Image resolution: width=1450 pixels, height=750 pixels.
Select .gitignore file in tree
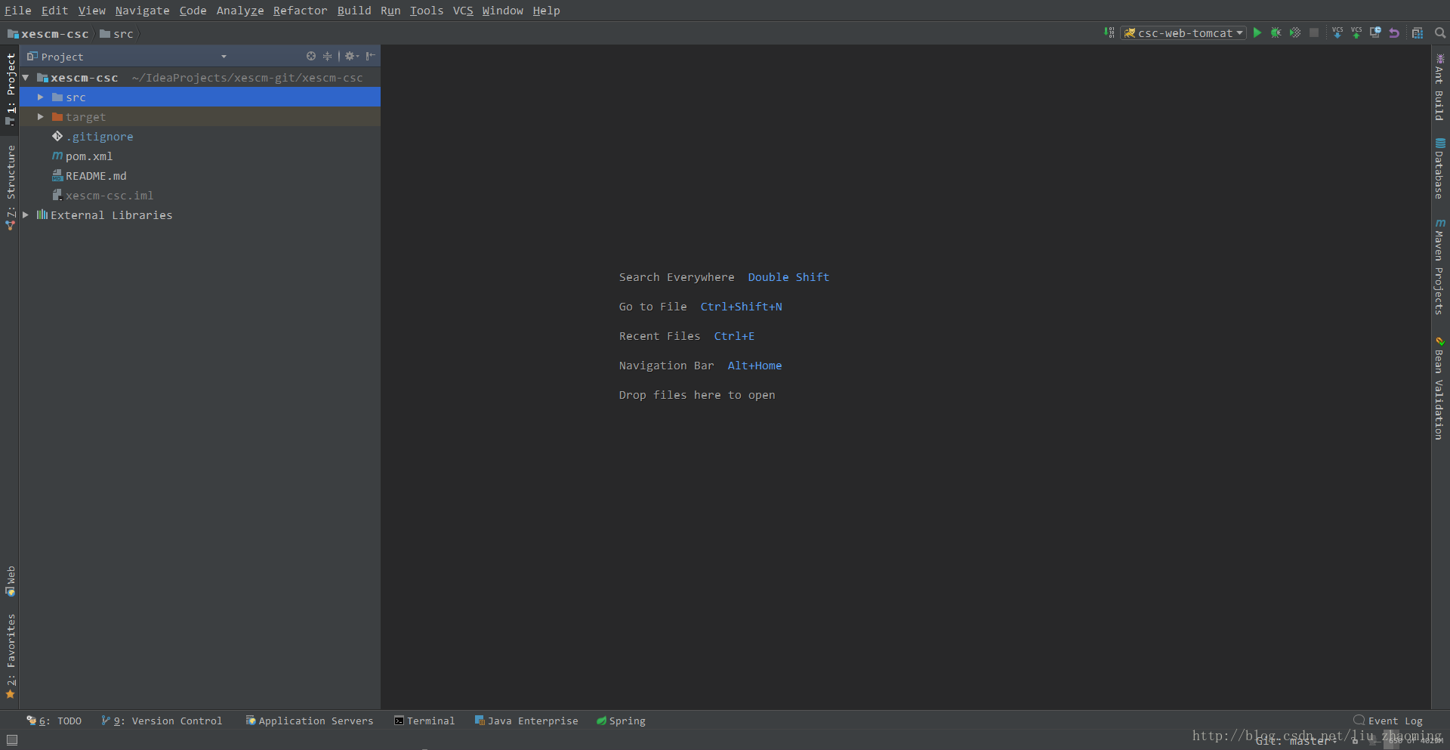(99, 137)
